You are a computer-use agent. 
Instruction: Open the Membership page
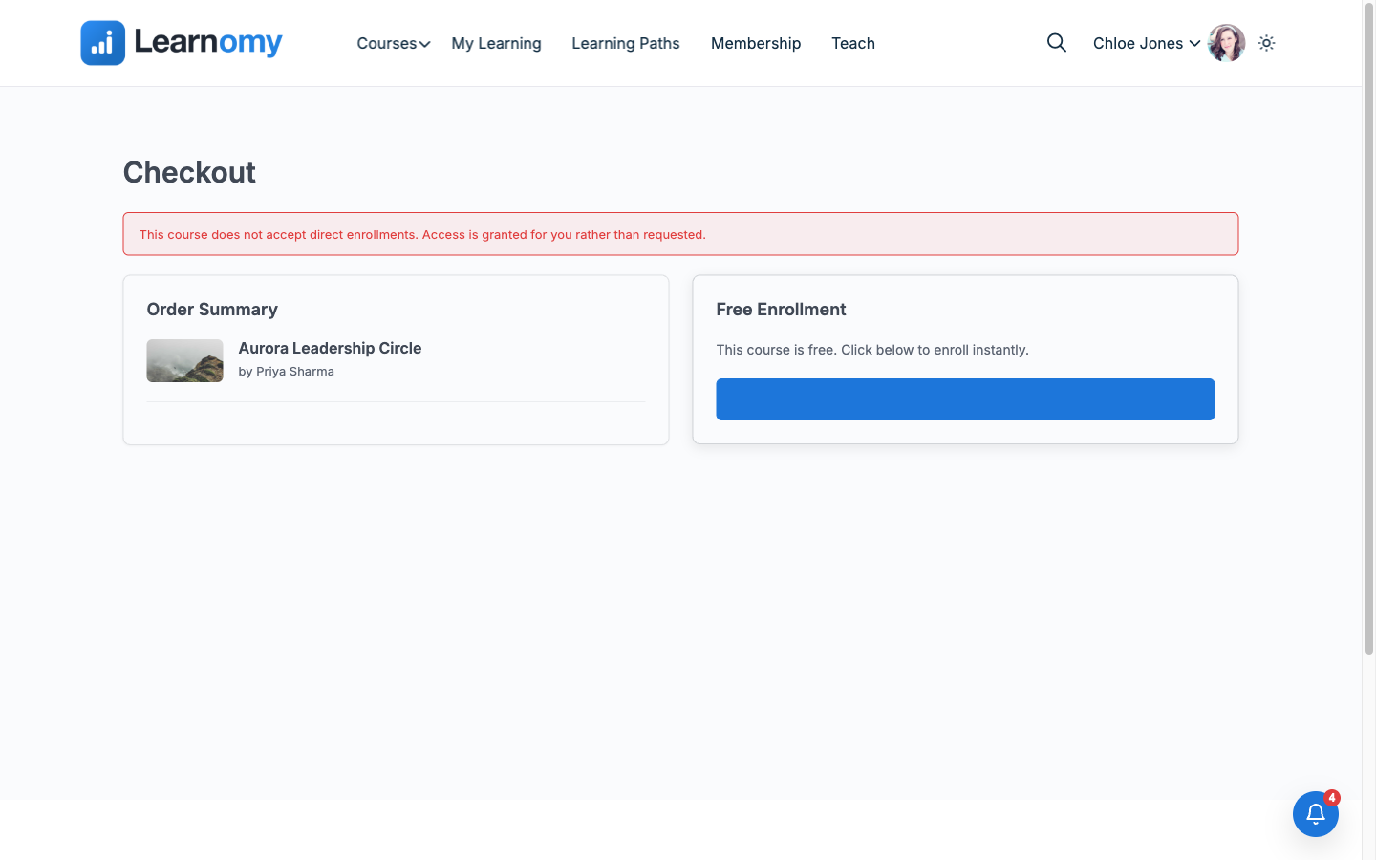tap(756, 43)
